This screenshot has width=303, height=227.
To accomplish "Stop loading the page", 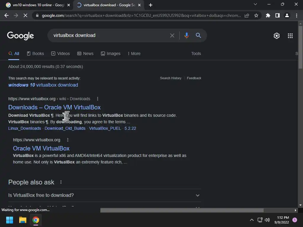I will (x=25, y=15).
